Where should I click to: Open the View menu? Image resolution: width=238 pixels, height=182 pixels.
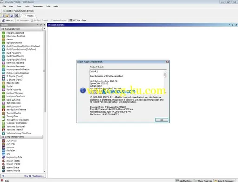[11, 7]
